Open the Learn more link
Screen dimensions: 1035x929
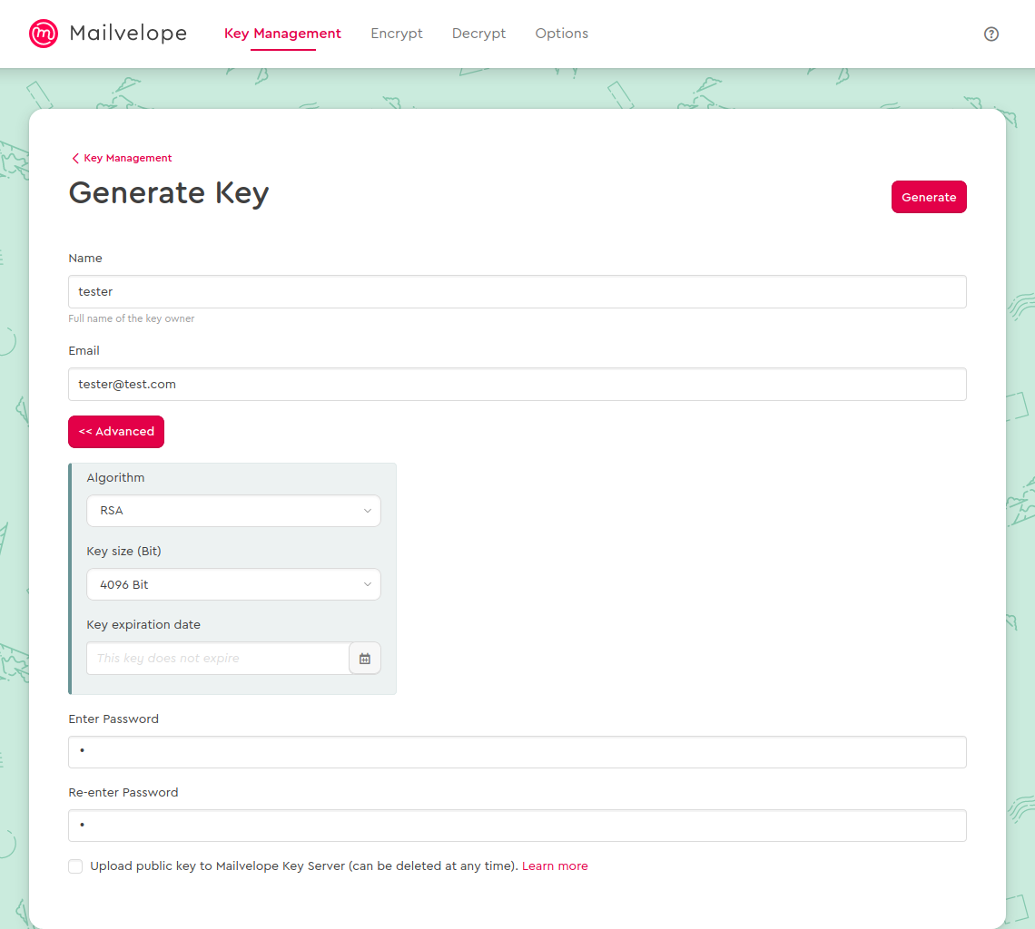coord(555,865)
